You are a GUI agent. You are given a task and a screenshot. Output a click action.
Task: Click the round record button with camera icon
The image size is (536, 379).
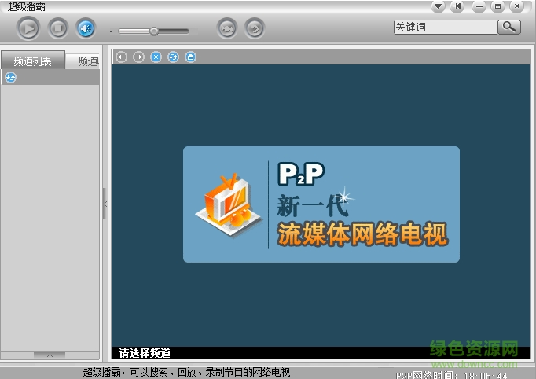[227, 28]
